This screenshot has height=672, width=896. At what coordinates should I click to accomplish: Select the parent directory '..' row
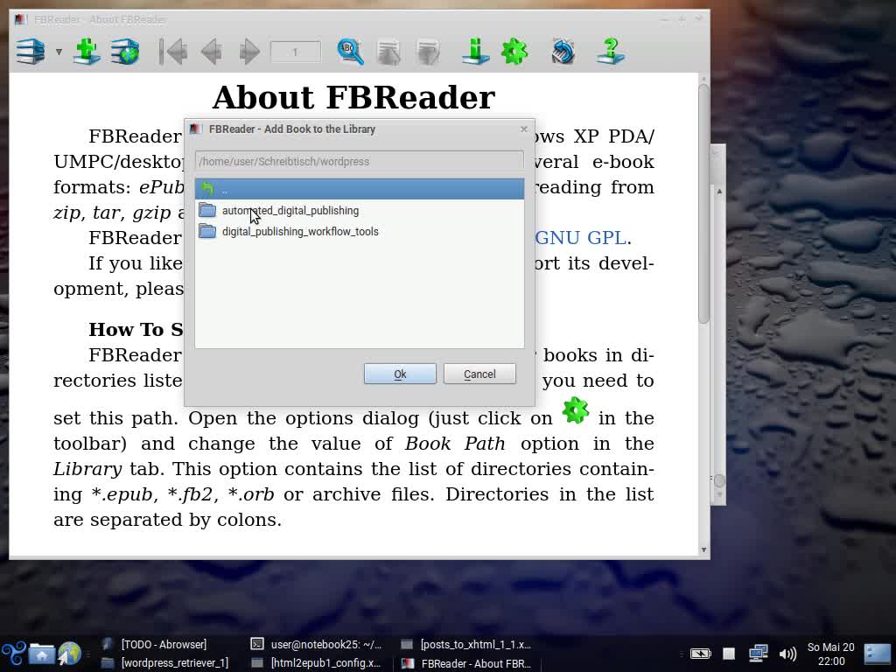click(360, 189)
